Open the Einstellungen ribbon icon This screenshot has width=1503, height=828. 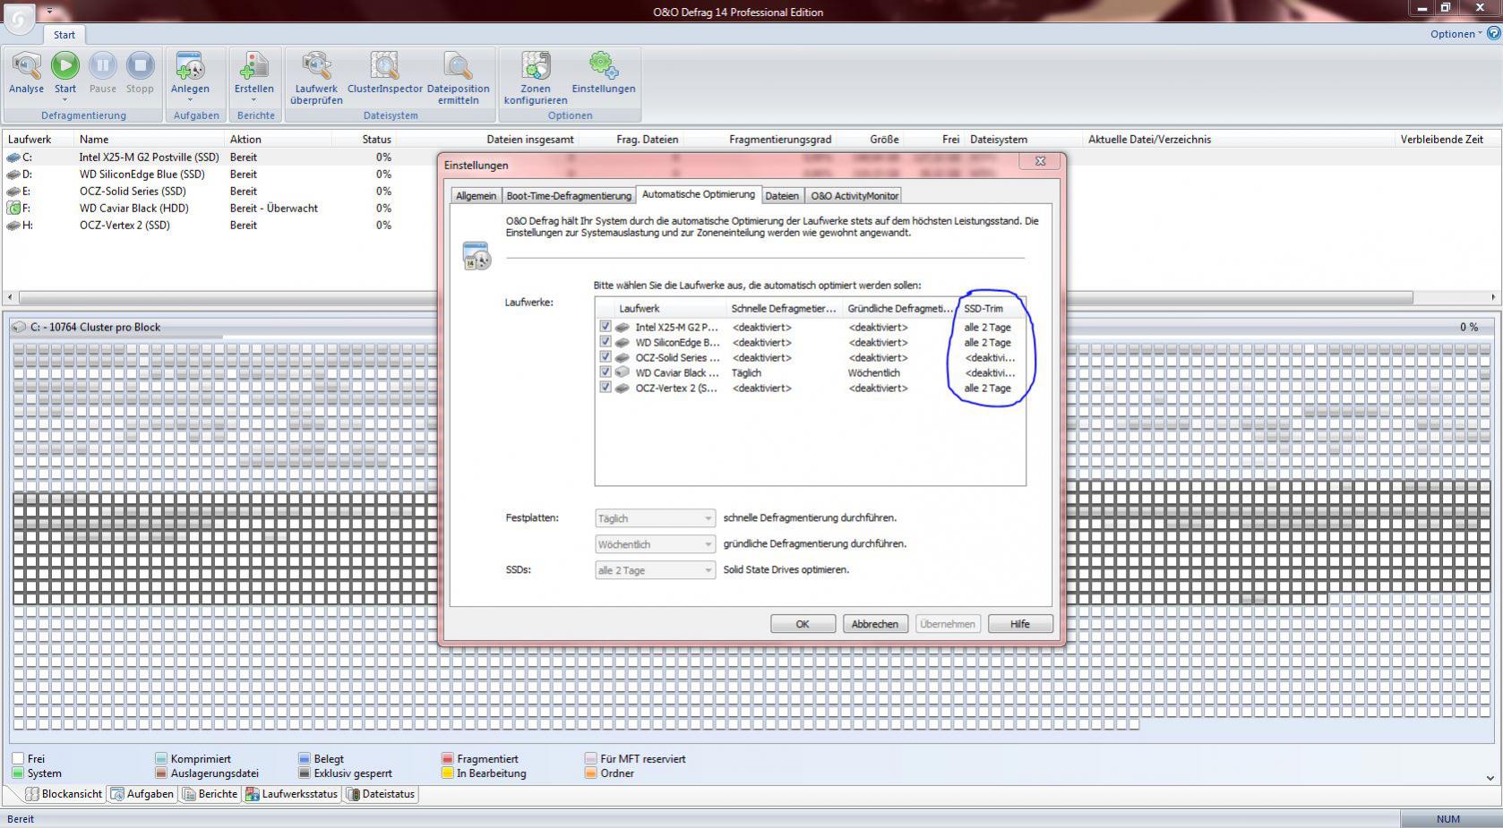click(x=603, y=66)
